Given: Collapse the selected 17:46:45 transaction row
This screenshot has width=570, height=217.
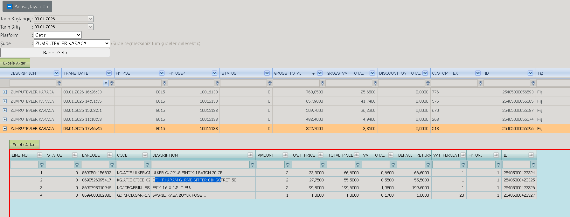Looking at the screenshot, I should (x=5, y=129).
